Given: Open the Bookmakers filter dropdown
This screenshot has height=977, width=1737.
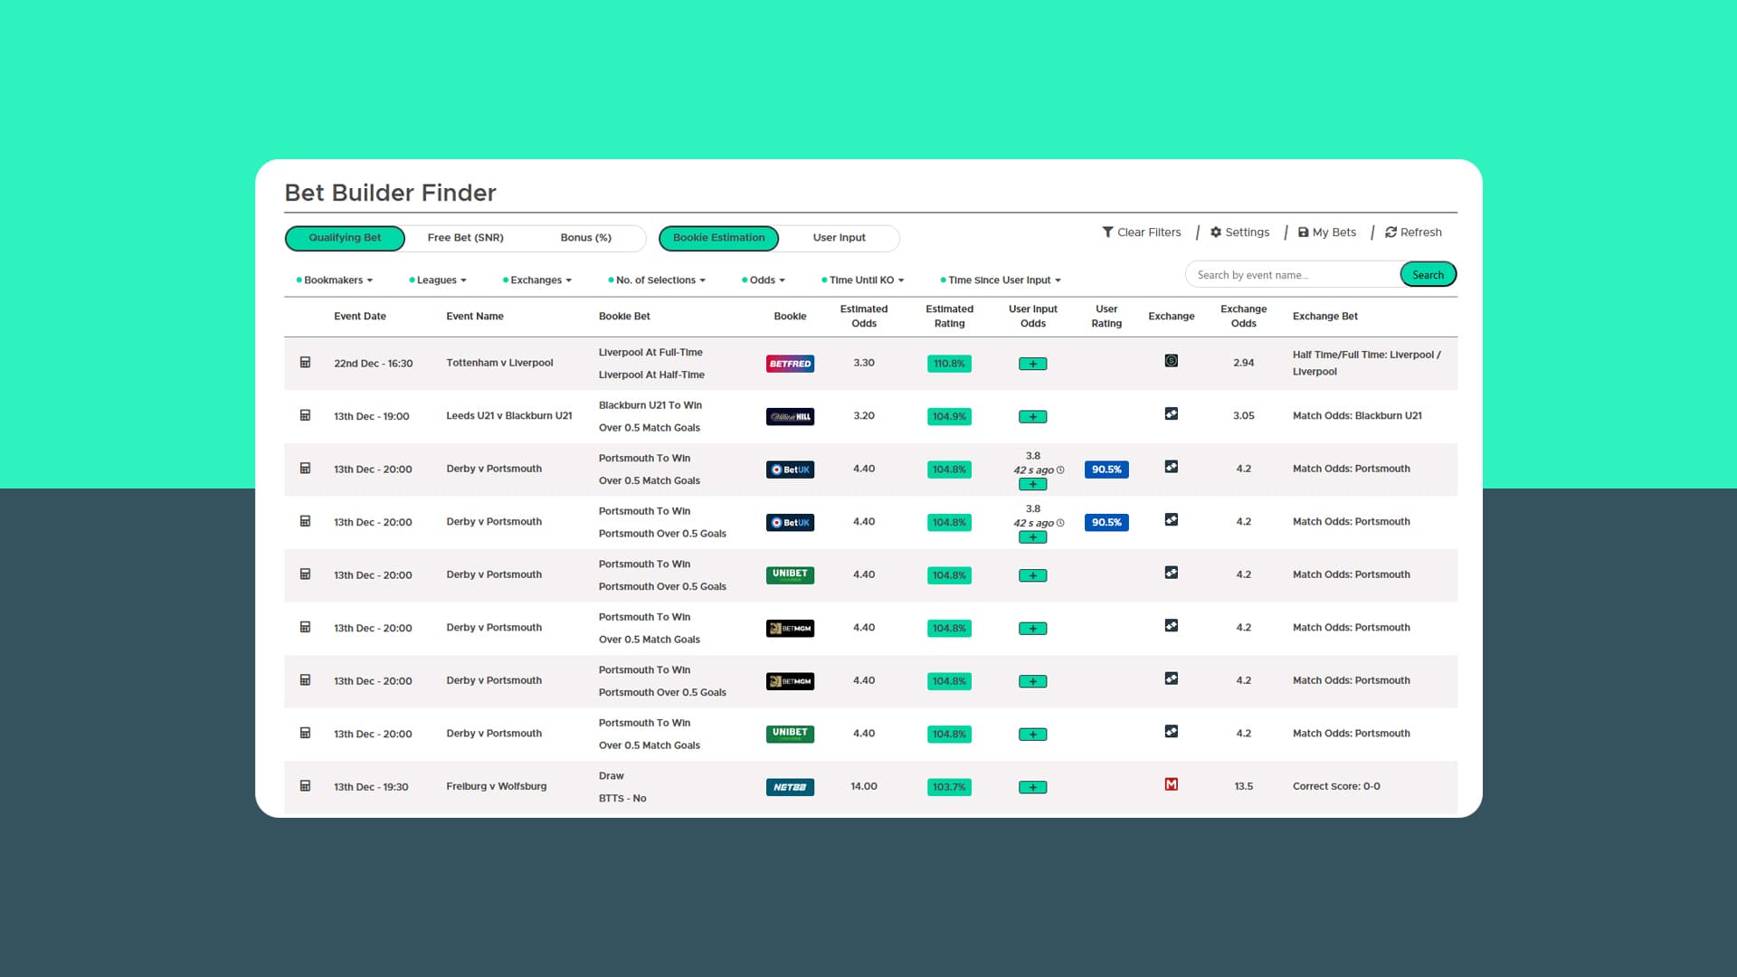Looking at the screenshot, I should click(x=336, y=280).
